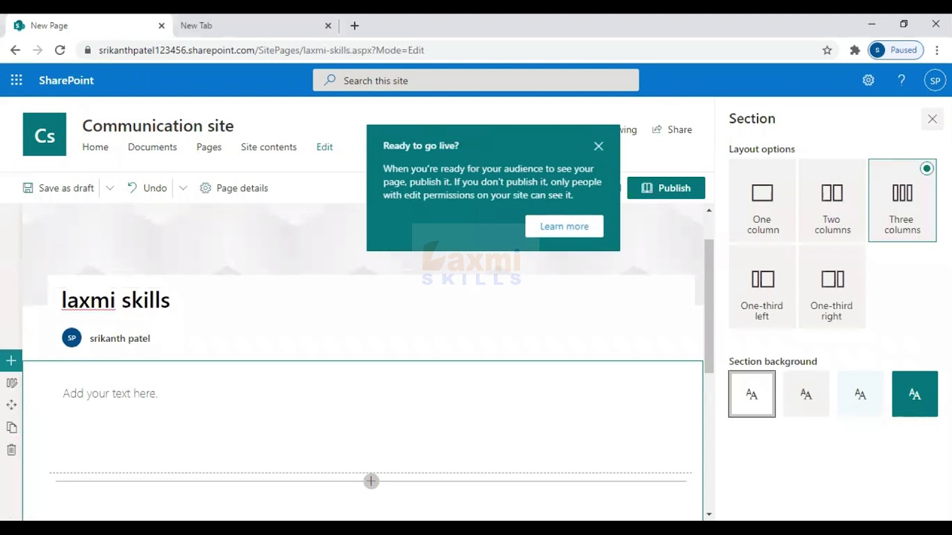Expand Save as draft dropdown arrow
The width and height of the screenshot is (952, 535).
pyautogui.click(x=110, y=188)
